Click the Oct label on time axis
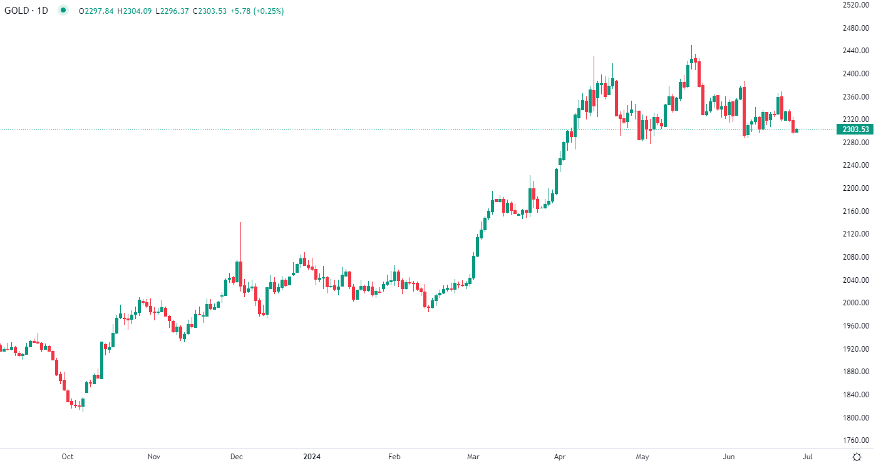The image size is (876, 473). [x=68, y=457]
